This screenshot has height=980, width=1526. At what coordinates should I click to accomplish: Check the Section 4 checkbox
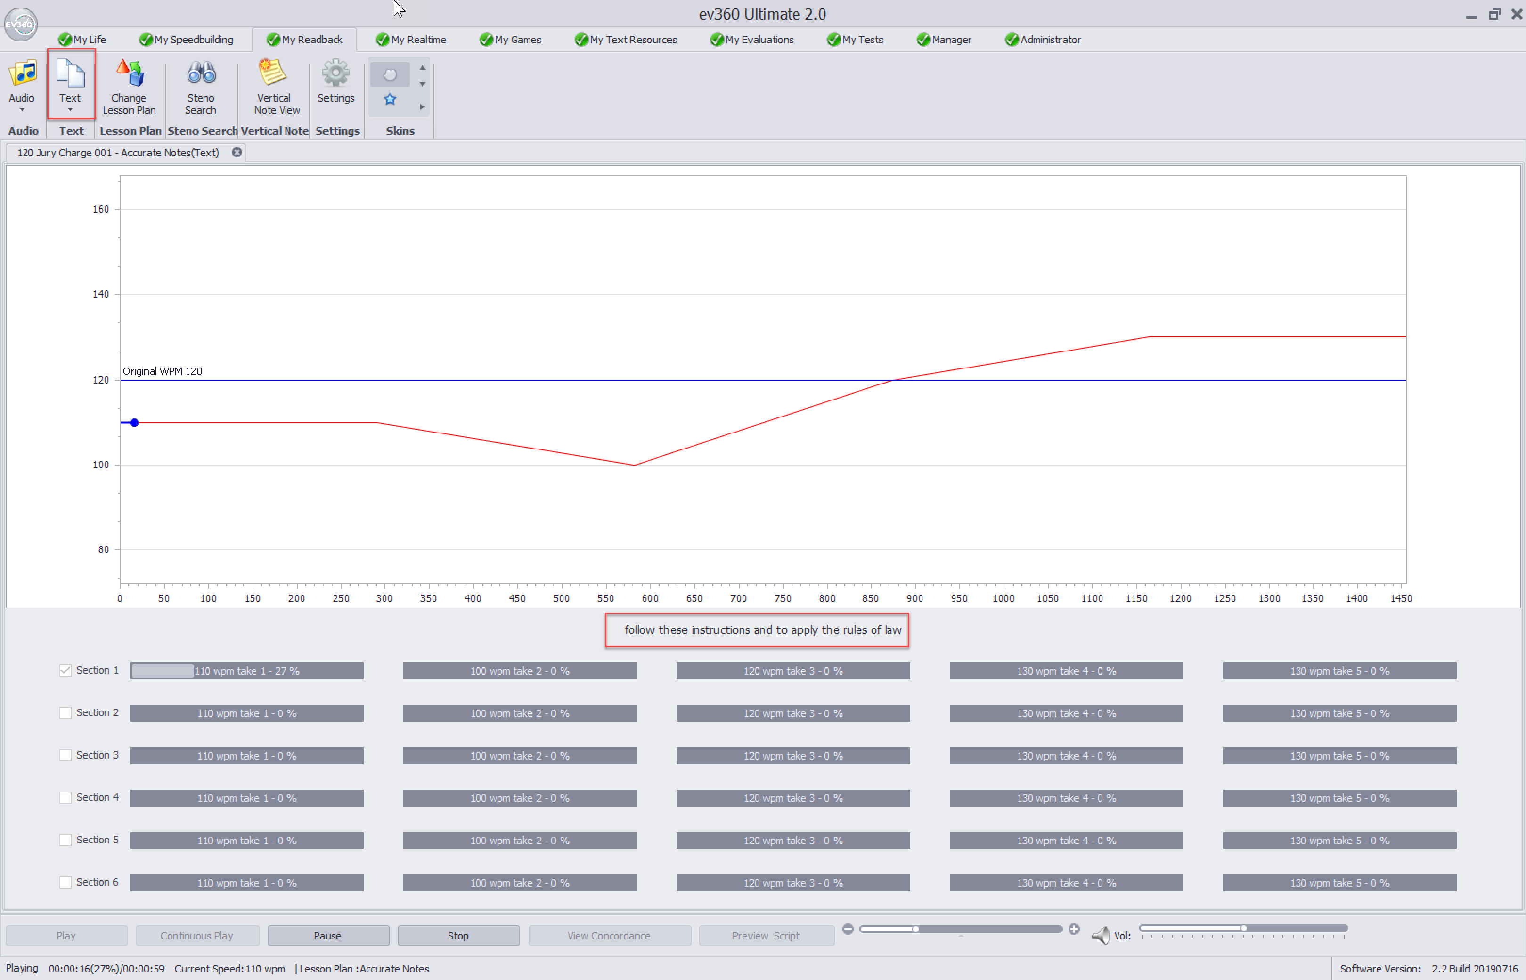point(65,797)
